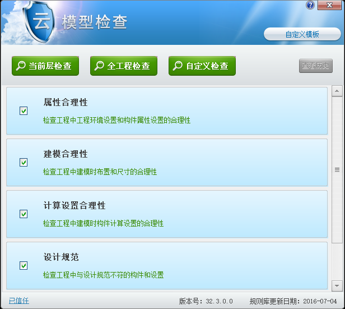Click magnifier icon on 自定义检查 button

177,66
